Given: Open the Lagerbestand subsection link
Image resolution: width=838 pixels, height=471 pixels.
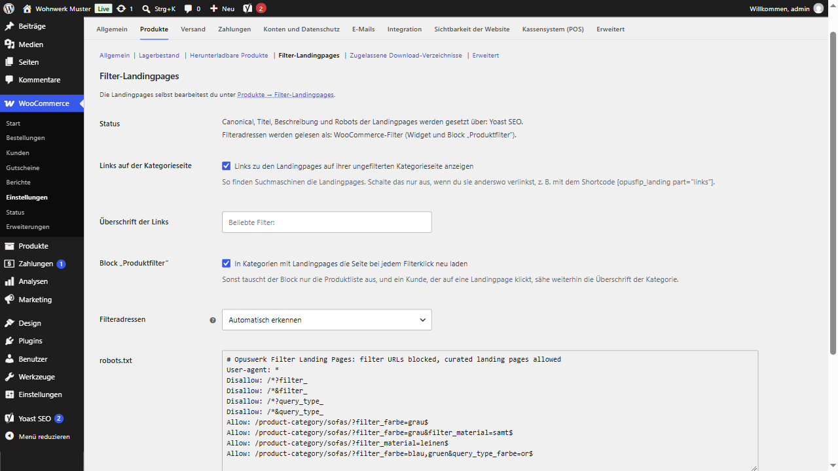Looking at the screenshot, I should (159, 56).
